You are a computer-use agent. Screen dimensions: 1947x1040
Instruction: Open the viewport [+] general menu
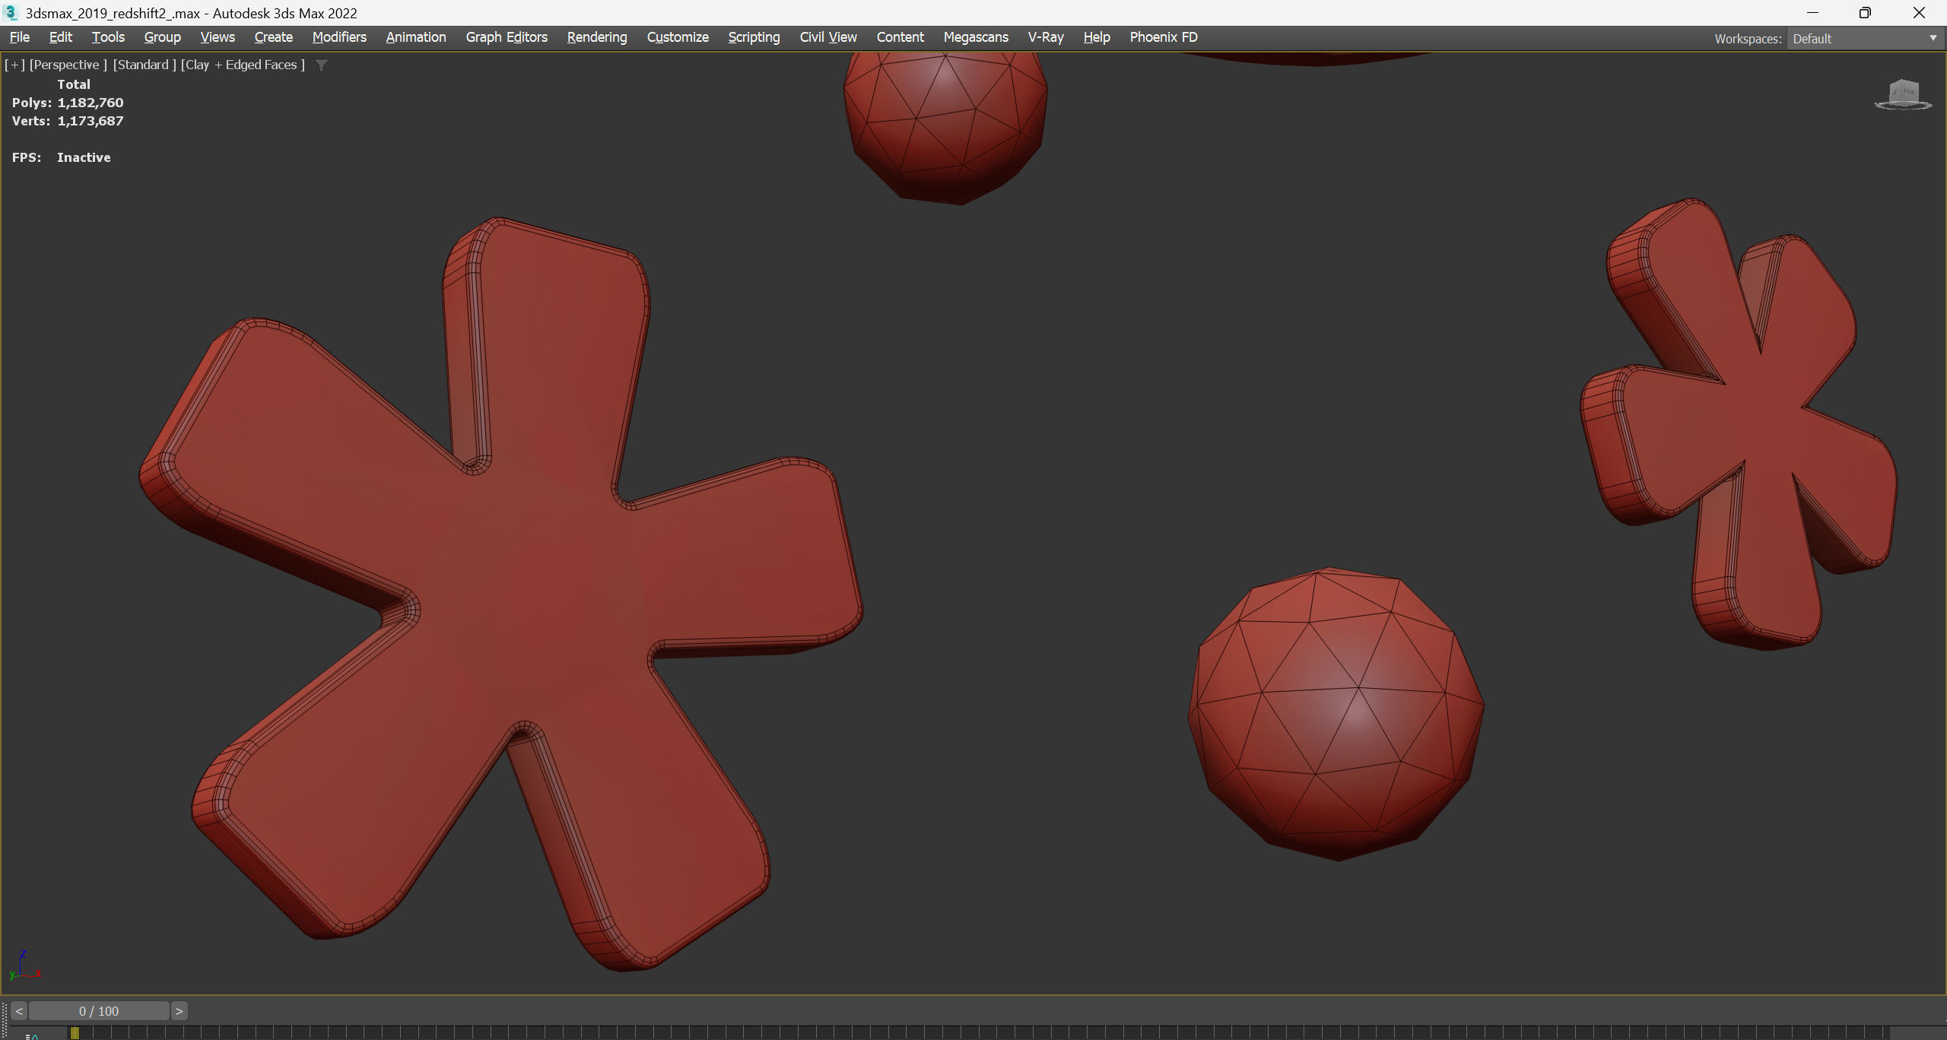pyautogui.click(x=14, y=65)
